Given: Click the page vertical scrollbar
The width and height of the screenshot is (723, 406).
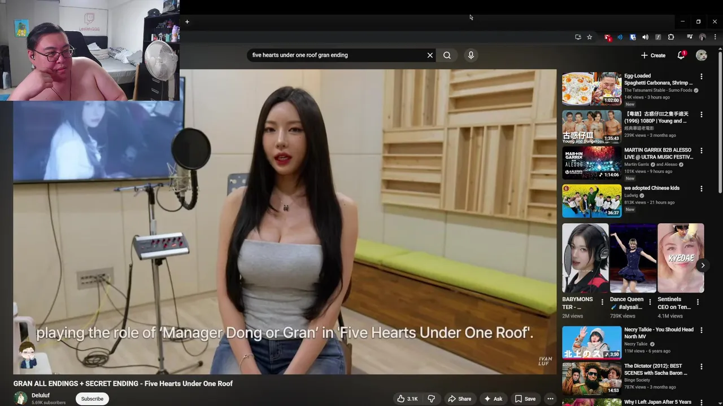Looking at the screenshot, I should click(720, 121).
